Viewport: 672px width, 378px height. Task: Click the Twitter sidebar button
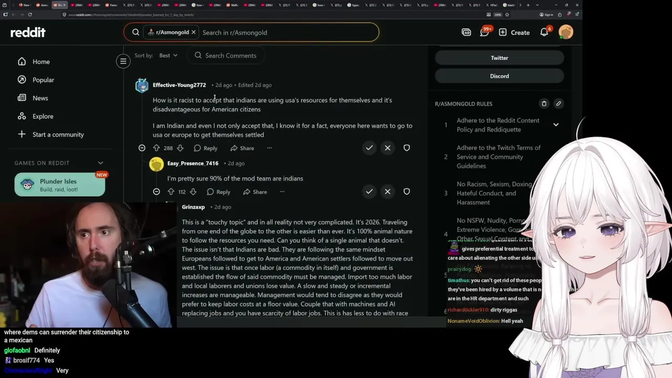coord(499,58)
